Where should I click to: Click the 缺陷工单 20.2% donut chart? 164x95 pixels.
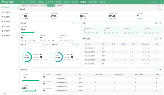(x=27, y=57)
